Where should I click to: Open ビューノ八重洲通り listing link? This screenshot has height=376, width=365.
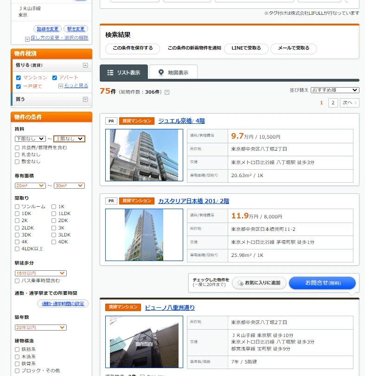click(170, 308)
